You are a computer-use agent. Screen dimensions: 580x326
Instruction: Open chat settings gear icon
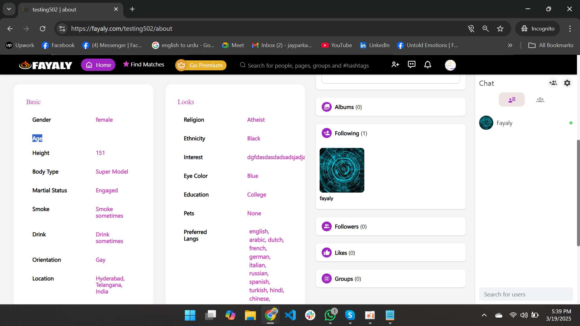pyautogui.click(x=567, y=83)
